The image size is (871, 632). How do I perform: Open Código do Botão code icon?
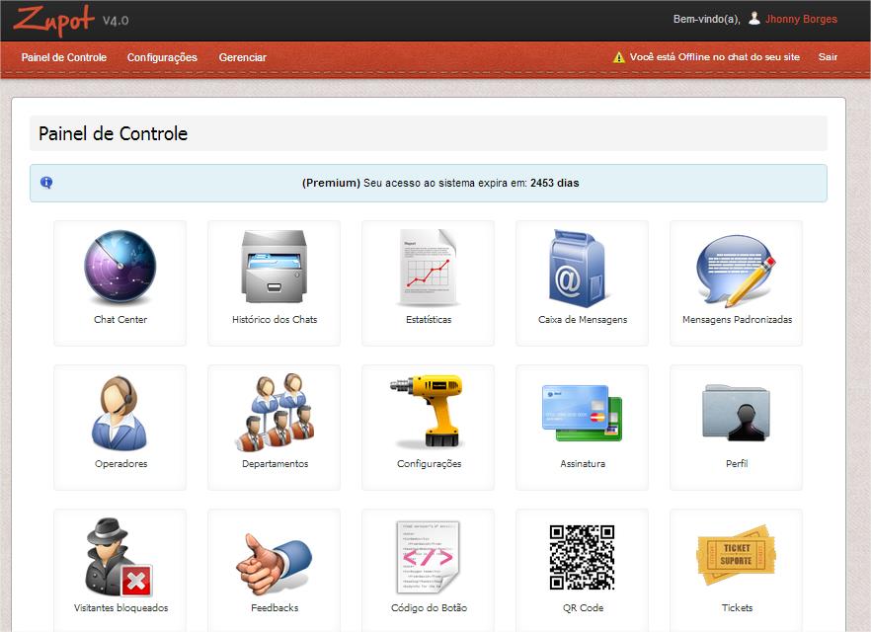[429, 558]
